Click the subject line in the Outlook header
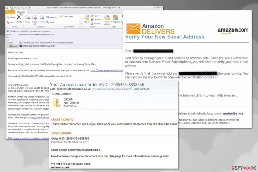258x172 pixels. click(x=46, y=43)
